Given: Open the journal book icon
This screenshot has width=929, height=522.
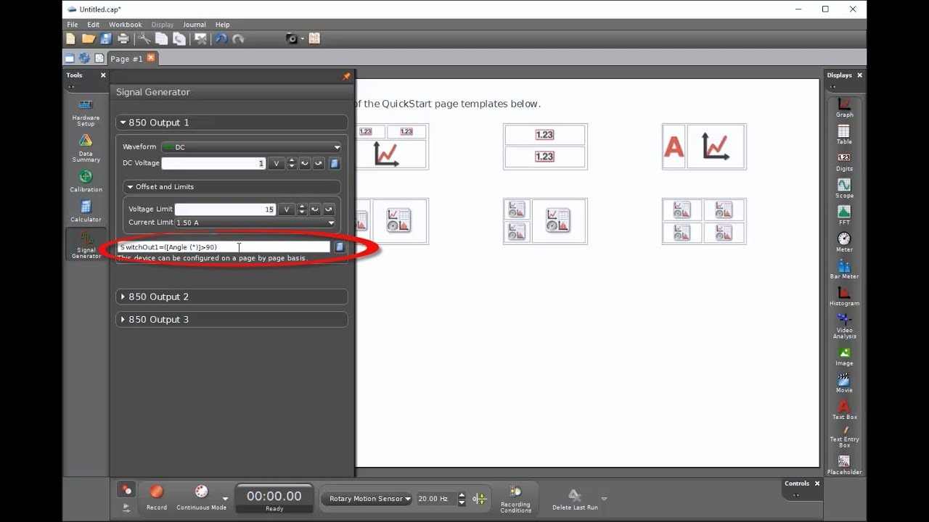Looking at the screenshot, I should point(314,38).
